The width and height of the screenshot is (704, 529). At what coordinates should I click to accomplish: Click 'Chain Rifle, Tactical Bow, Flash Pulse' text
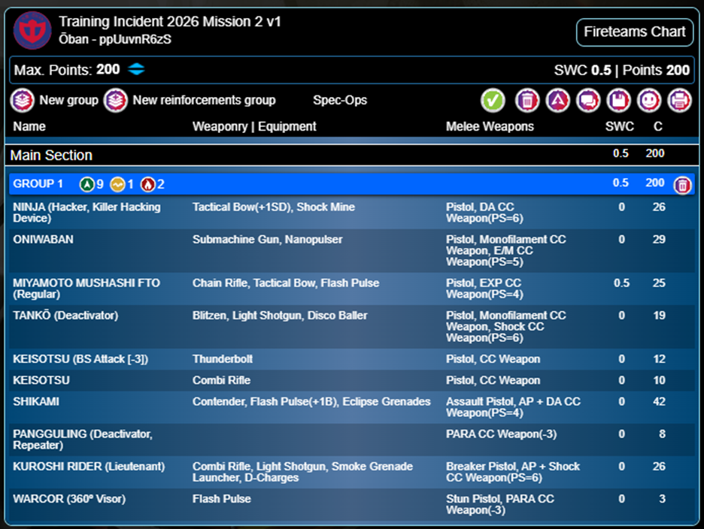tap(286, 283)
